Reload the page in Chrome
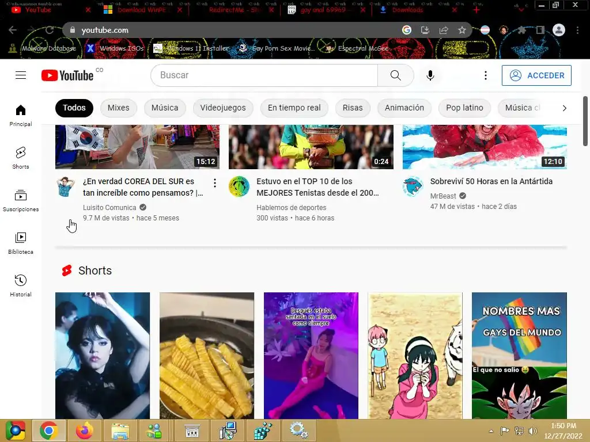 pos(50,30)
